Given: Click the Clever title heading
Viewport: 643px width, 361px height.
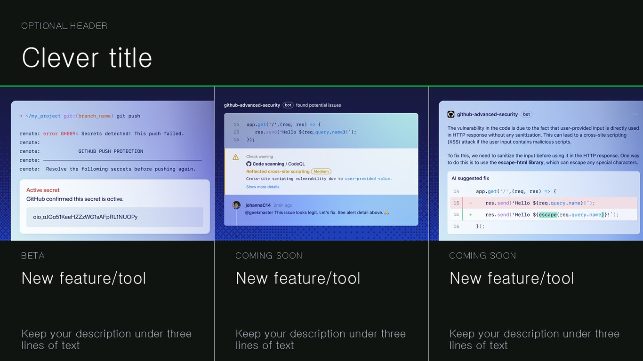Looking at the screenshot, I should (87, 58).
